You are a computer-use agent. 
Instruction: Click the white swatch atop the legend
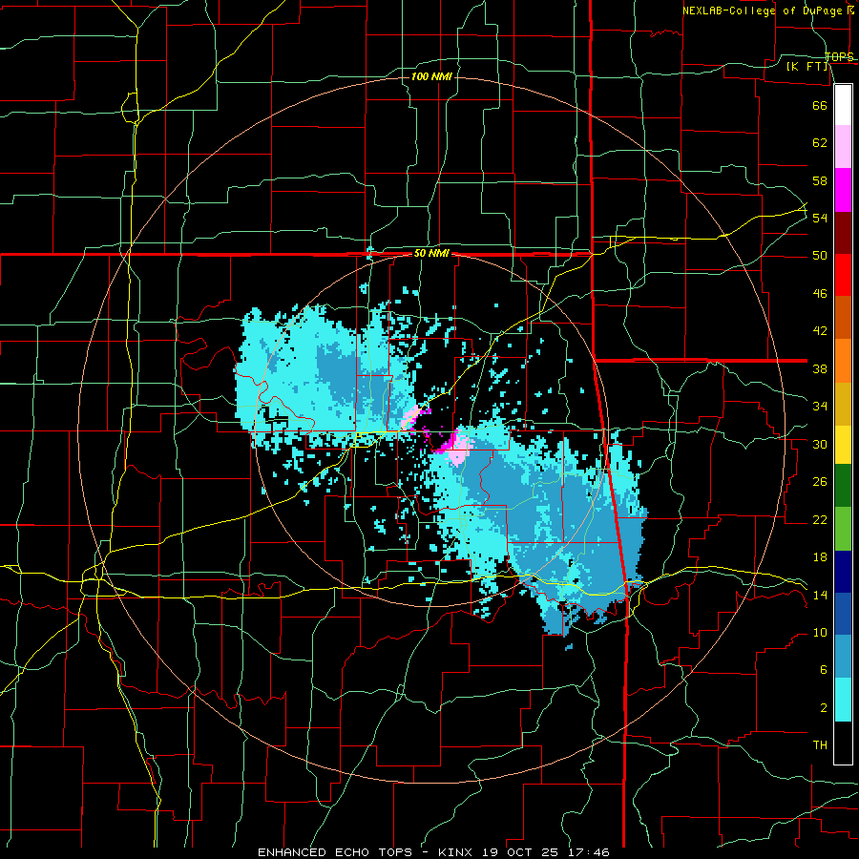(x=843, y=105)
